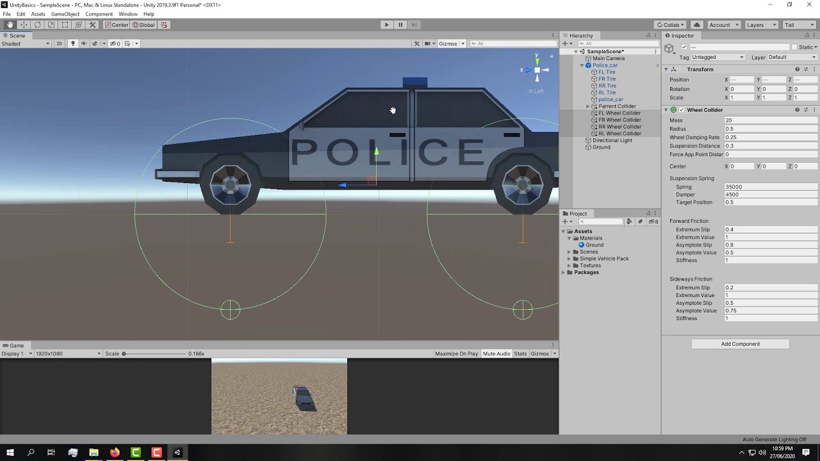Toggle 2D scene view mode

coord(59,44)
